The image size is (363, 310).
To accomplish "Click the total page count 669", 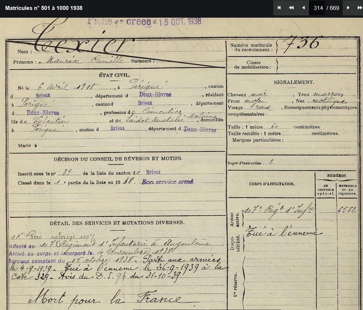I will pos(334,8).
